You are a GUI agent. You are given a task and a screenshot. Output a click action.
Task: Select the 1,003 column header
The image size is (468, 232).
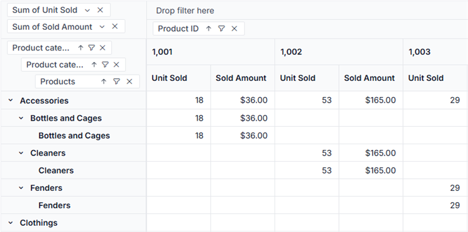point(436,52)
